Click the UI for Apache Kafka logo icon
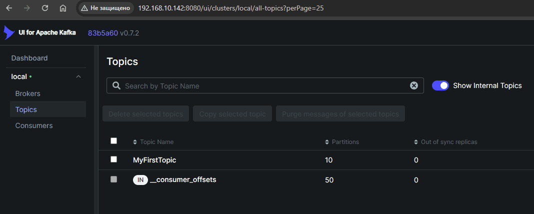534x214 pixels. [x=9, y=32]
